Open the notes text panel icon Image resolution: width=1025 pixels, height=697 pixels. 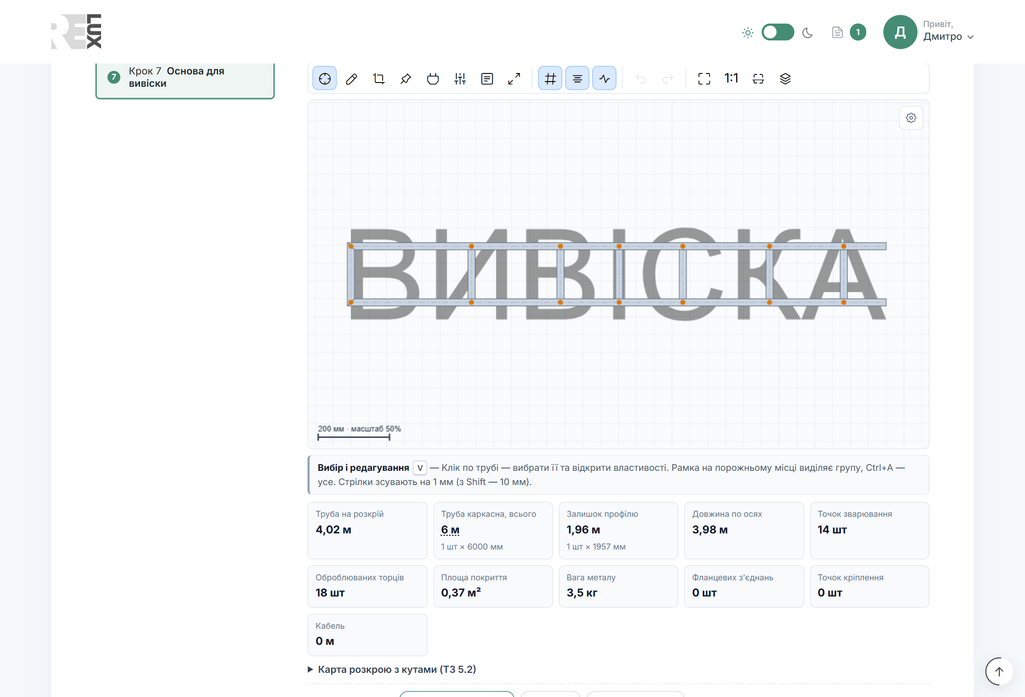487,79
